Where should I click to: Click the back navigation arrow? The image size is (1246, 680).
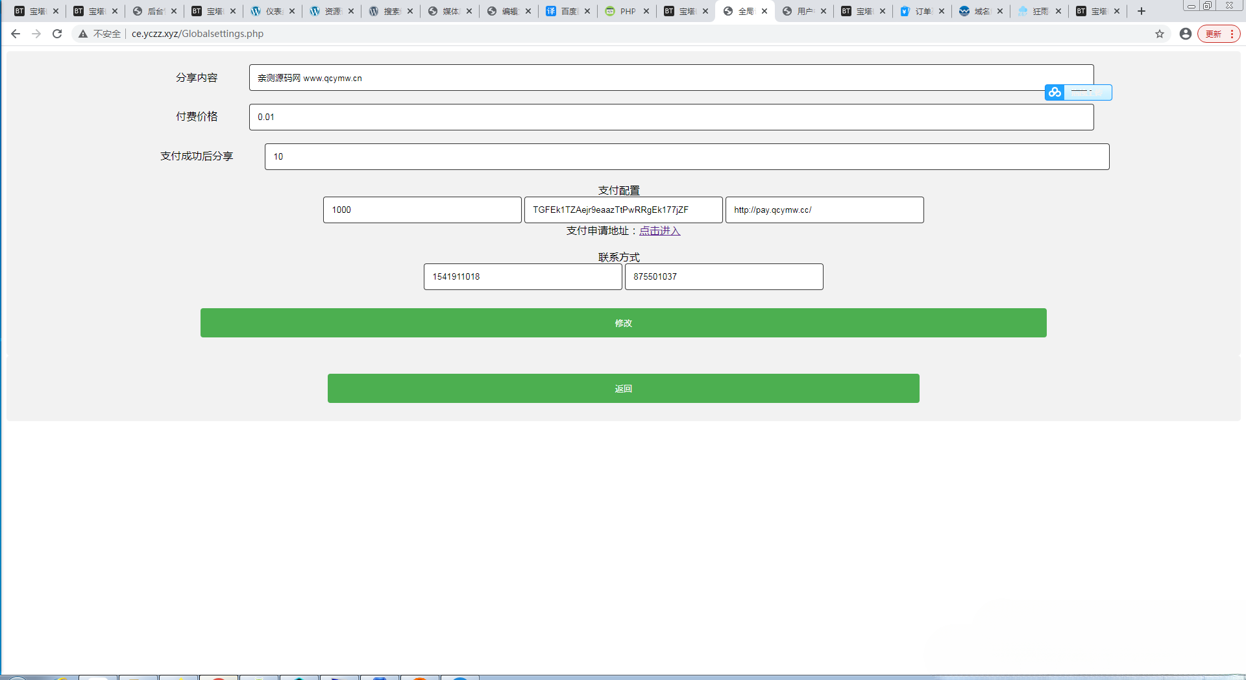(15, 34)
